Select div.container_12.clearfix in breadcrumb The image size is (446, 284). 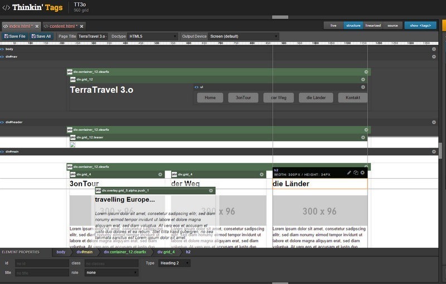(x=125, y=252)
